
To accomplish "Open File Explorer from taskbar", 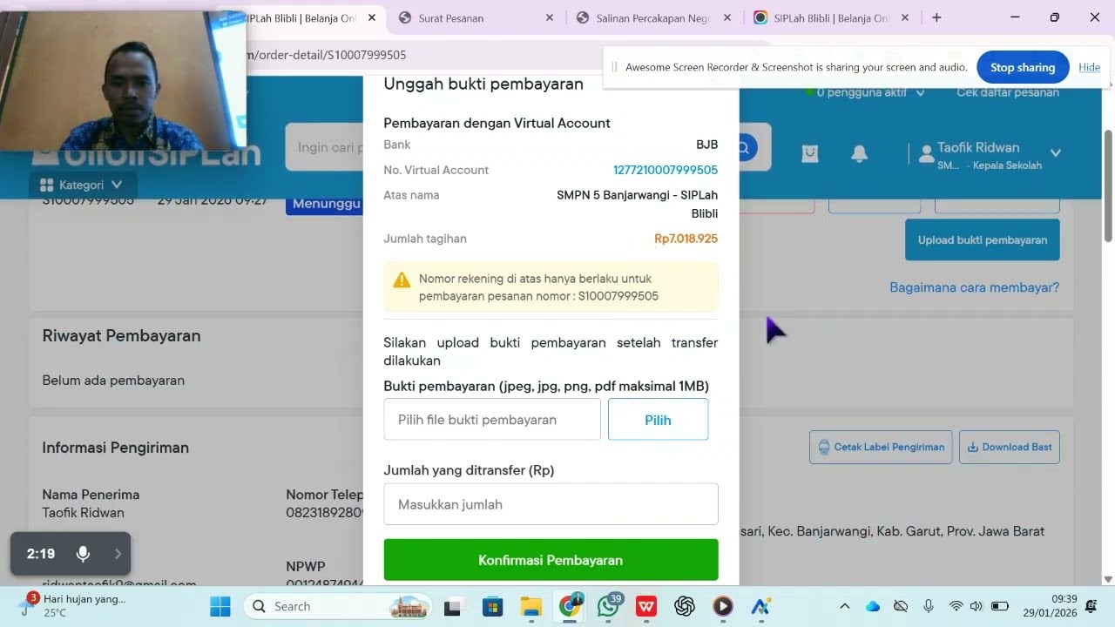I will click(x=531, y=606).
